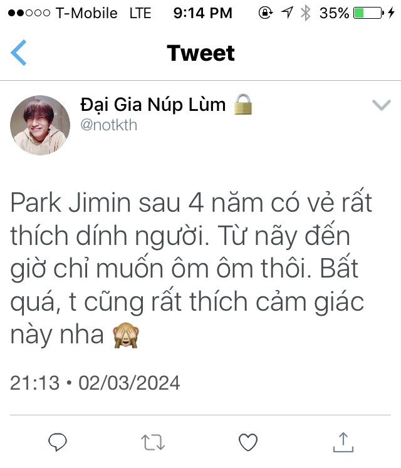
Task: Click display name Đại Gia Núp Lùm
Action: click(x=153, y=105)
